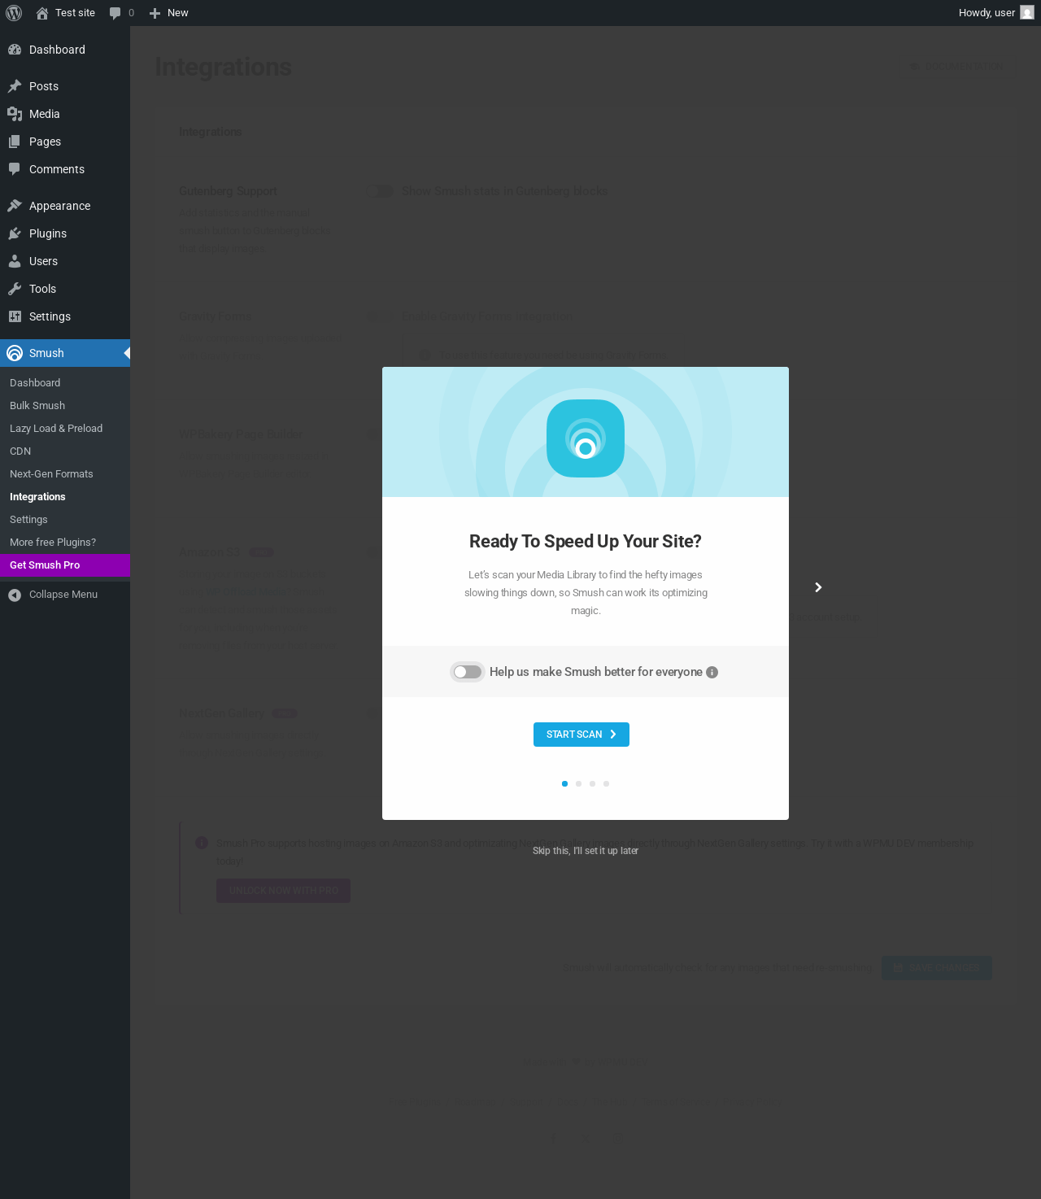Image resolution: width=1041 pixels, height=1199 pixels.
Task: Click the Posts pushpin icon
Action: coord(15,86)
